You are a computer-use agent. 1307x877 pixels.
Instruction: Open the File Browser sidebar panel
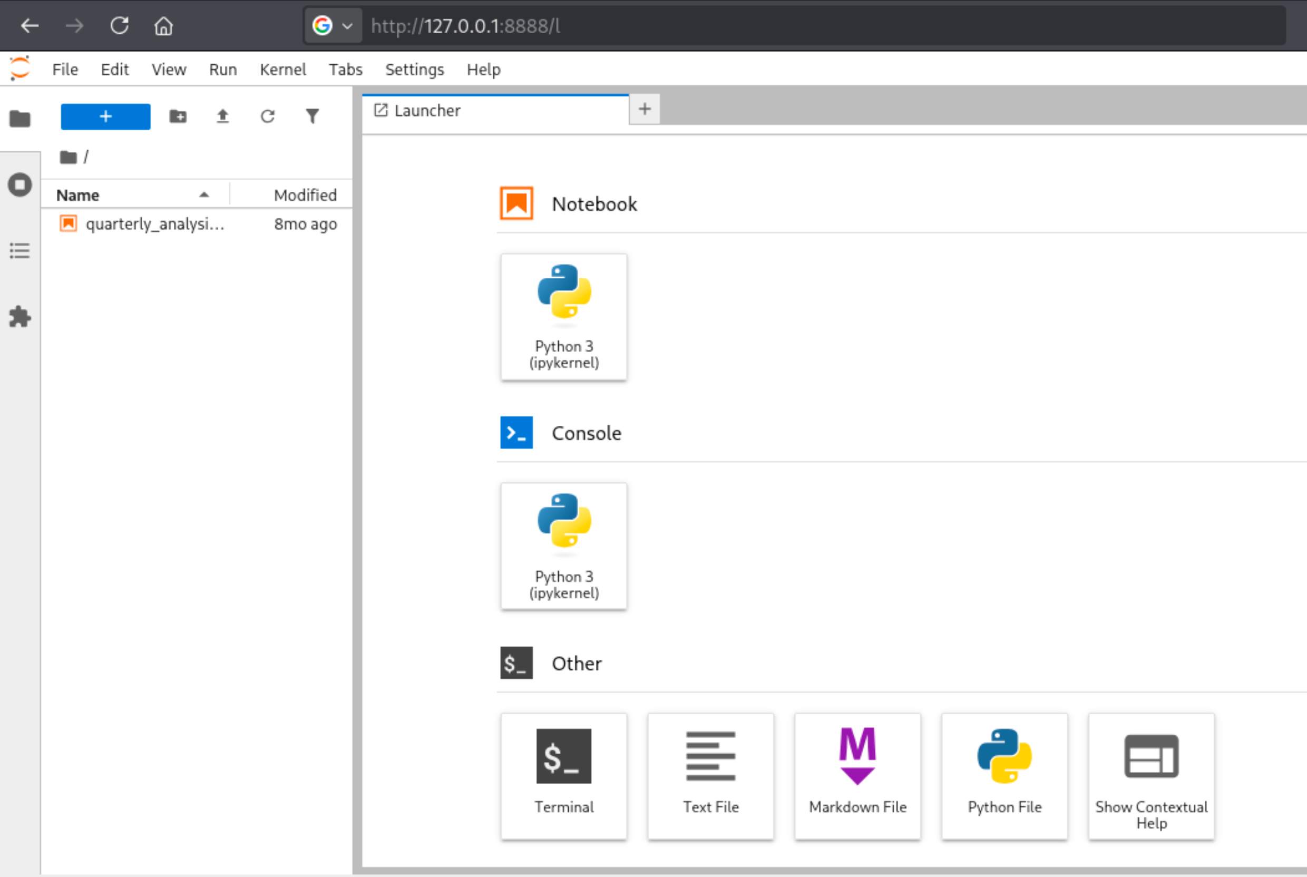tap(19, 119)
